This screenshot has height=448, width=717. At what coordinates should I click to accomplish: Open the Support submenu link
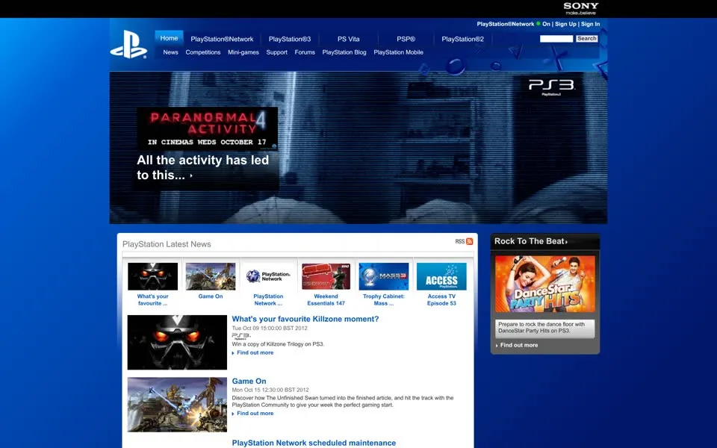[276, 52]
